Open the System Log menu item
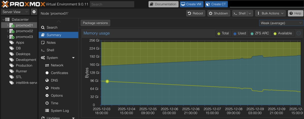This screenshot has width=304, height=119. (x=59, y=111)
